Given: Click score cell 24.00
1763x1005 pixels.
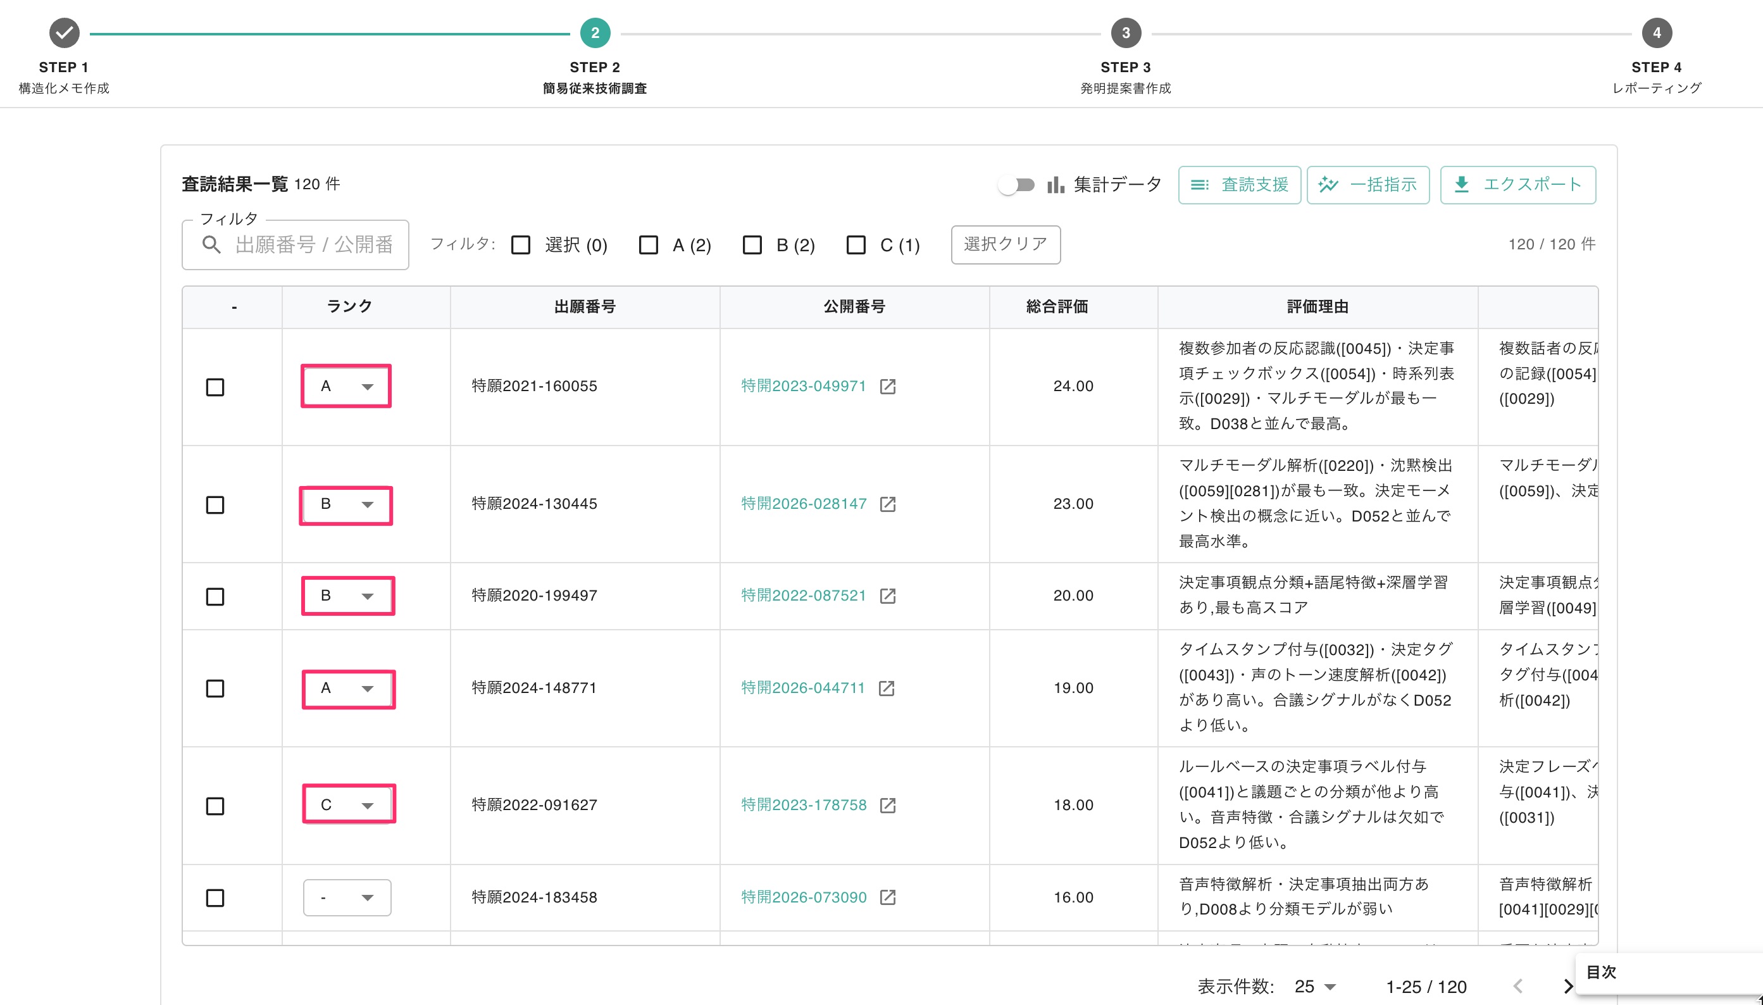Looking at the screenshot, I should (x=1073, y=387).
